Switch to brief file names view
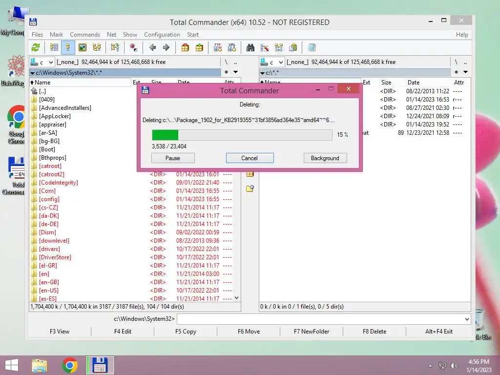 tap(54, 48)
